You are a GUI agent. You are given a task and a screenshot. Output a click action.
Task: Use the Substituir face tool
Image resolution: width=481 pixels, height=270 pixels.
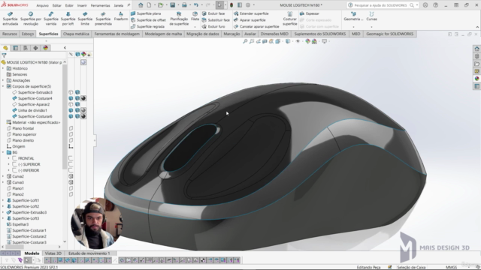click(x=216, y=20)
